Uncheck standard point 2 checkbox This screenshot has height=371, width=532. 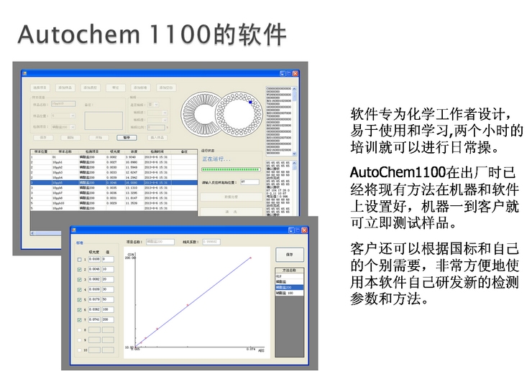[x=80, y=269]
